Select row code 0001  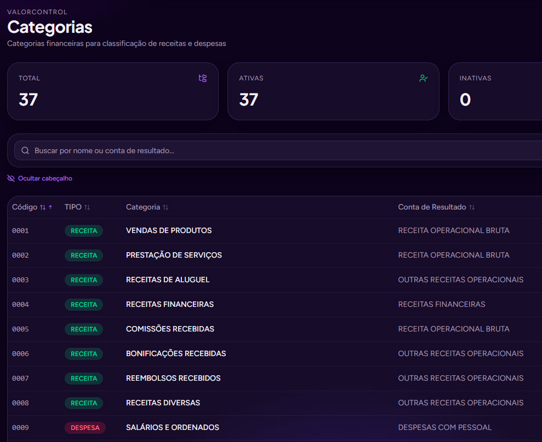click(x=20, y=230)
